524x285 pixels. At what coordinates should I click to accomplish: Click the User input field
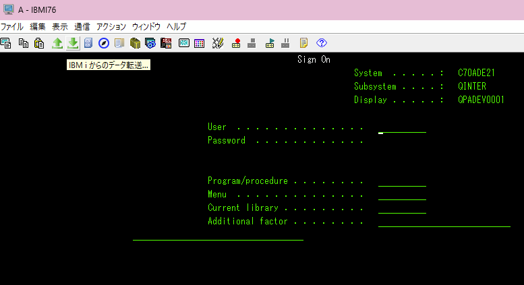402,127
